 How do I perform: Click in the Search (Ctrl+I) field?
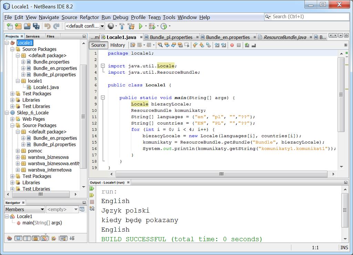(x=306, y=17)
